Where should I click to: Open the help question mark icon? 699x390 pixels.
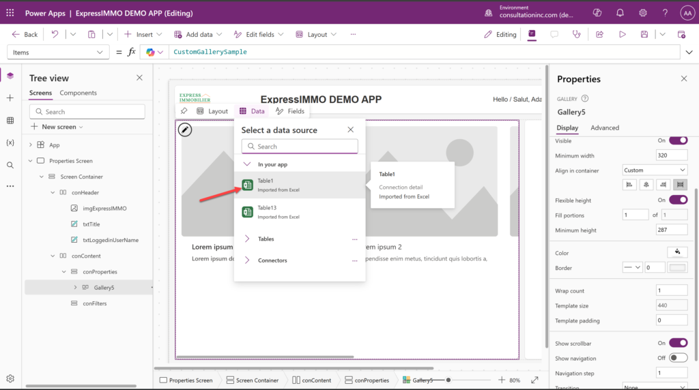(x=665, y=13)
